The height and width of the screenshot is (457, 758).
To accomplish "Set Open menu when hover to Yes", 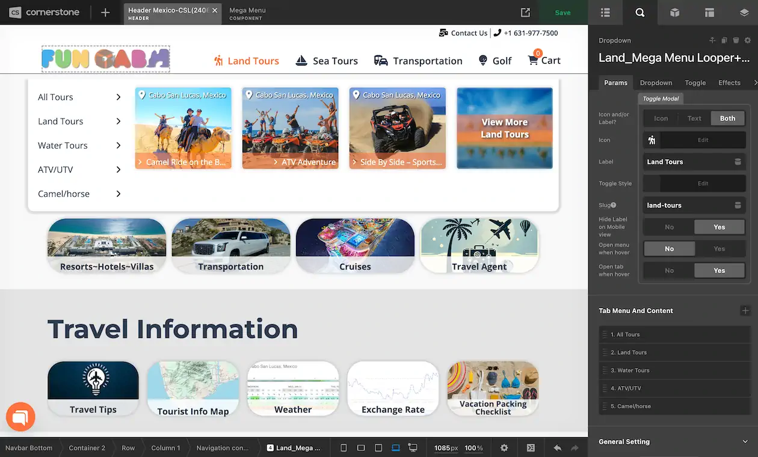I will [719, 249].
